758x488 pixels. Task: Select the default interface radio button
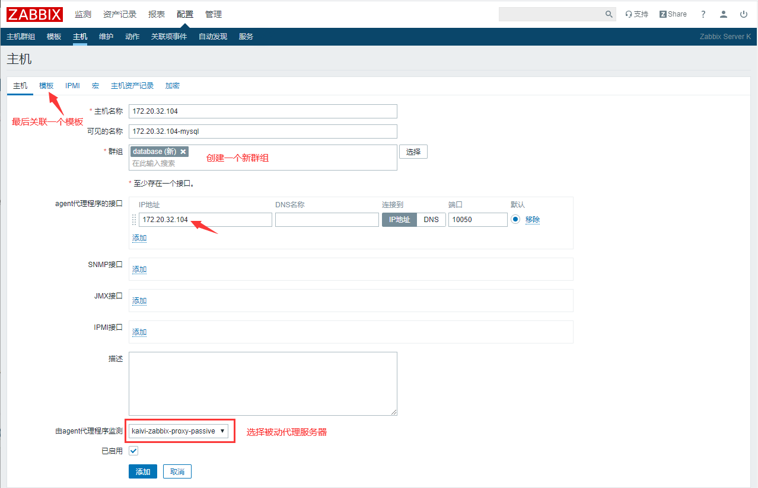click(x=515, y=219)
